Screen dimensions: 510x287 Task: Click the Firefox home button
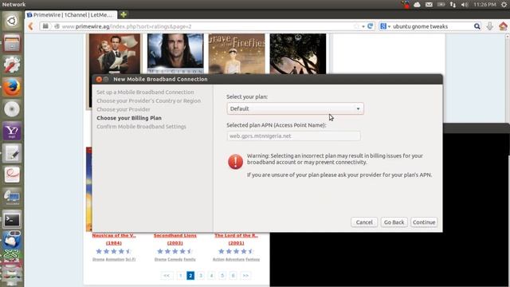503,26
